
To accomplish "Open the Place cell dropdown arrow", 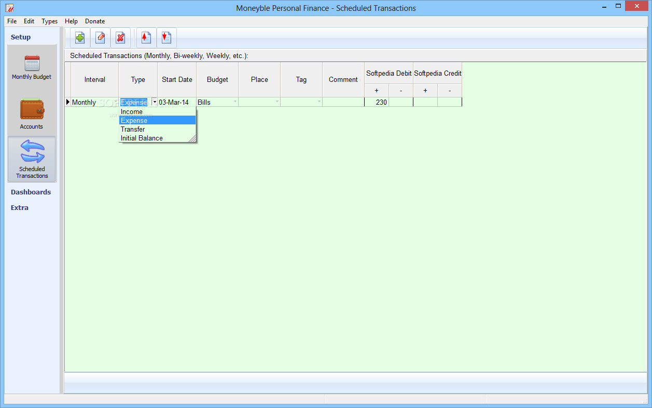I will 278,102.
